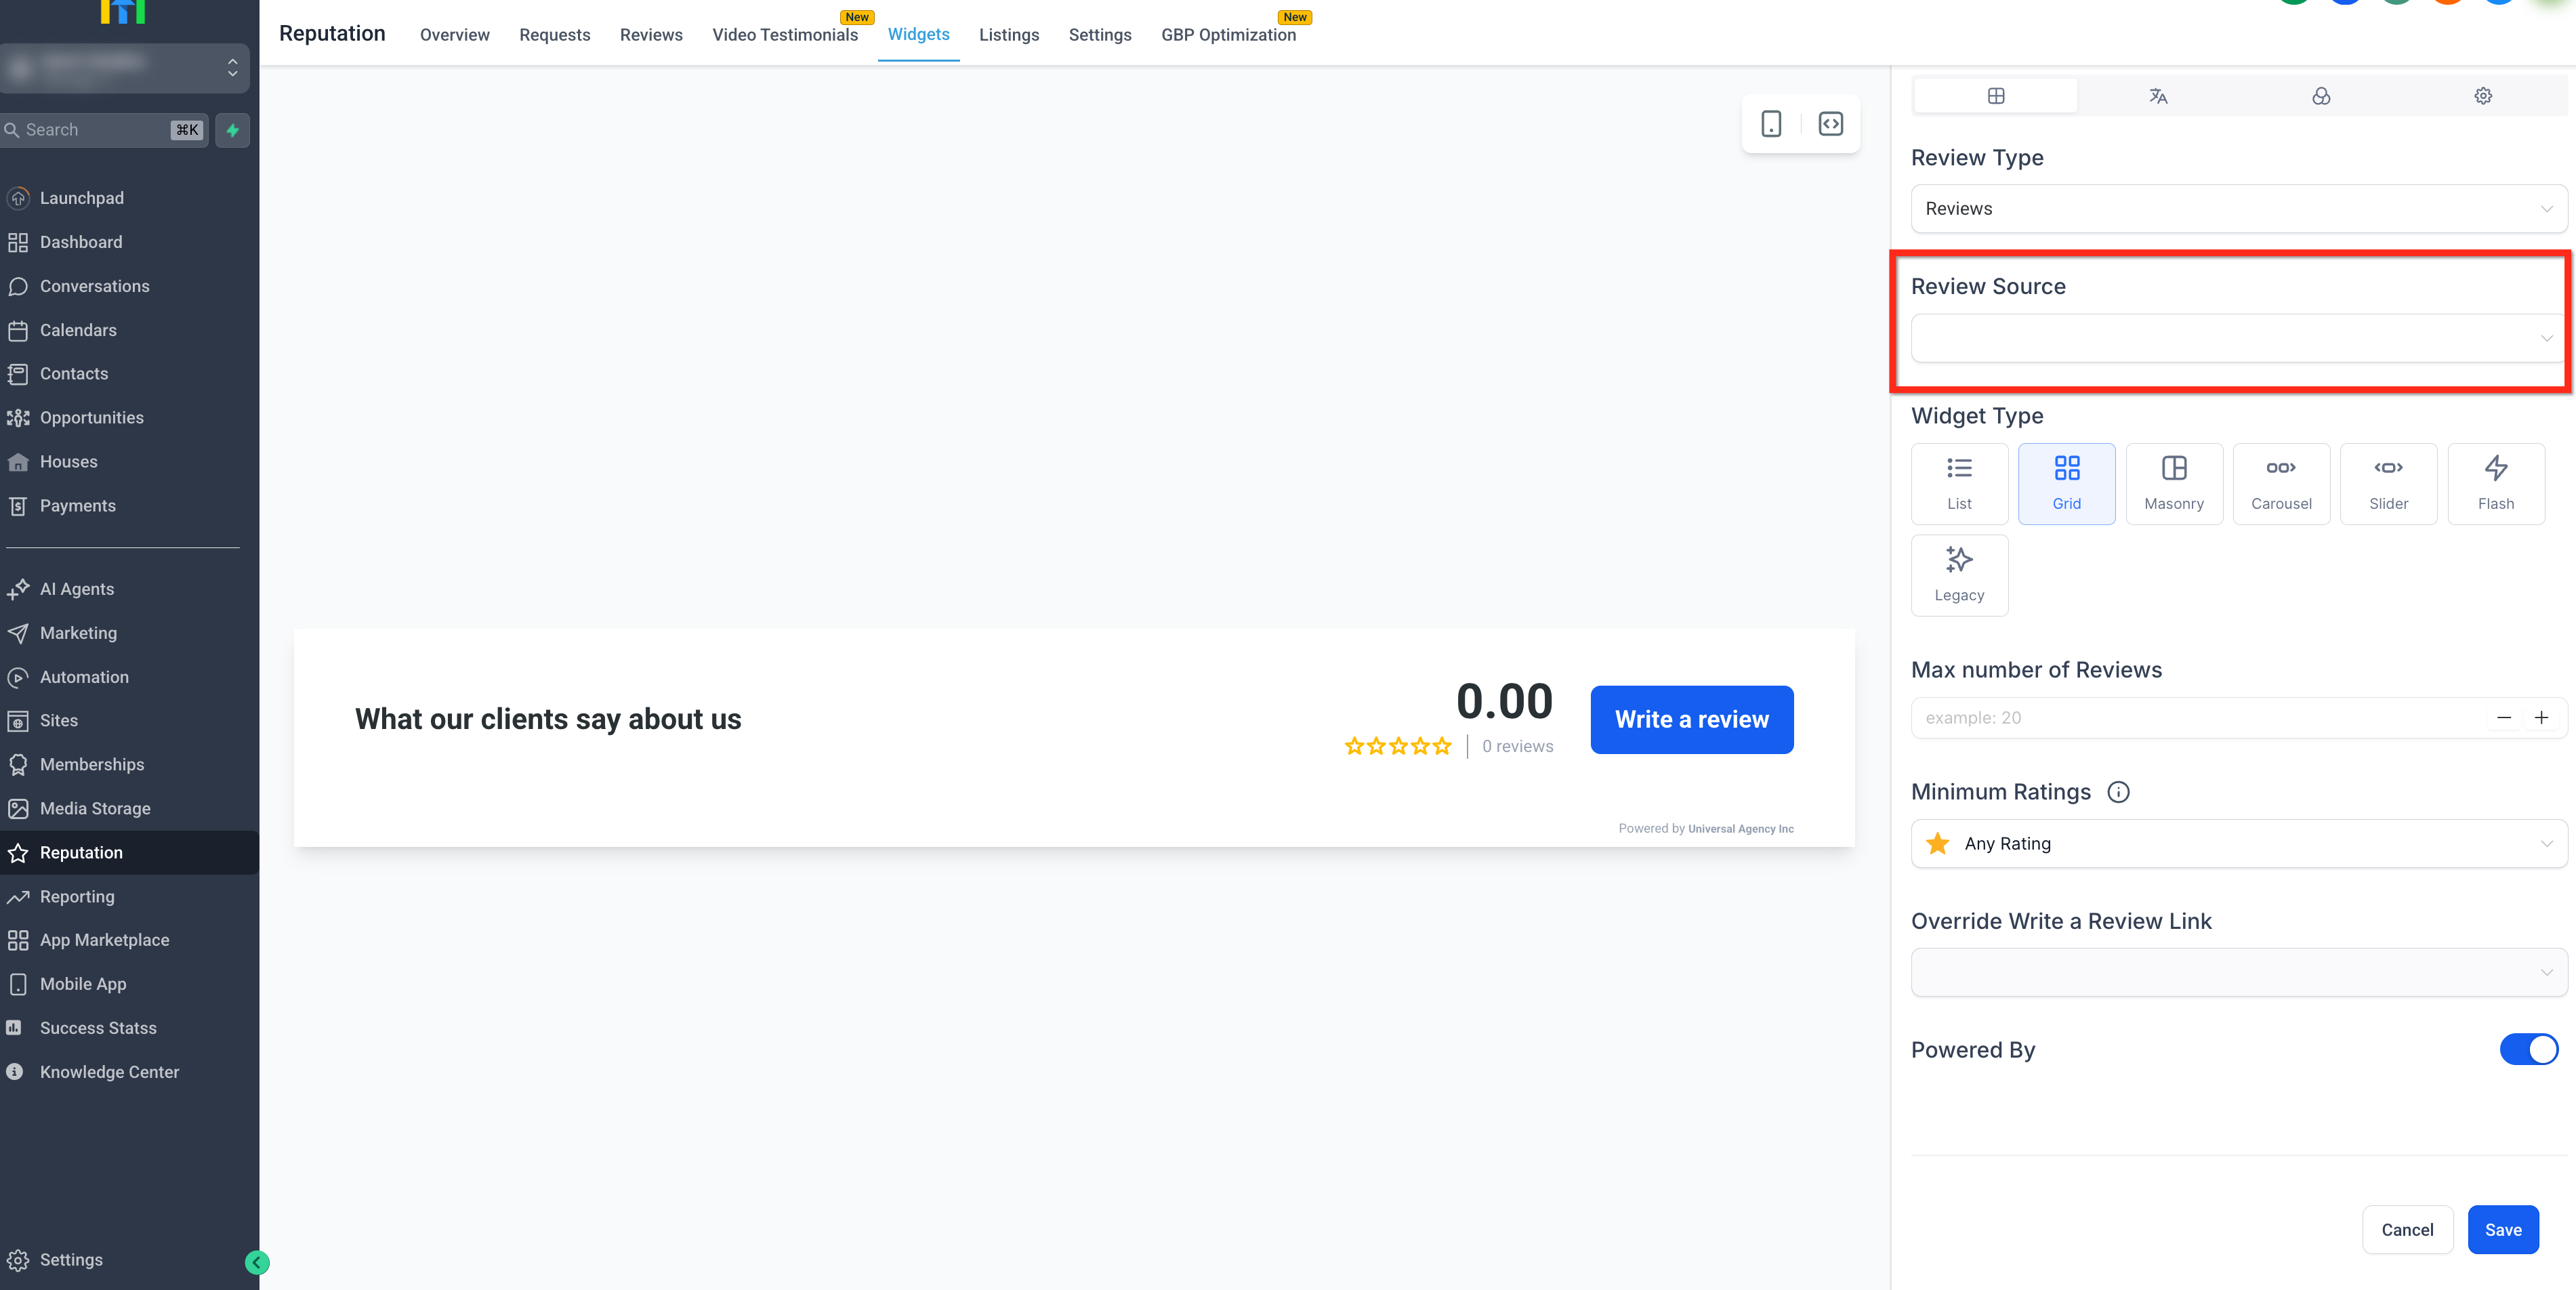This screenshot has width=2576, height=1290.
Task: Open the Video Testimonials tab
Action: pos(784,35)
